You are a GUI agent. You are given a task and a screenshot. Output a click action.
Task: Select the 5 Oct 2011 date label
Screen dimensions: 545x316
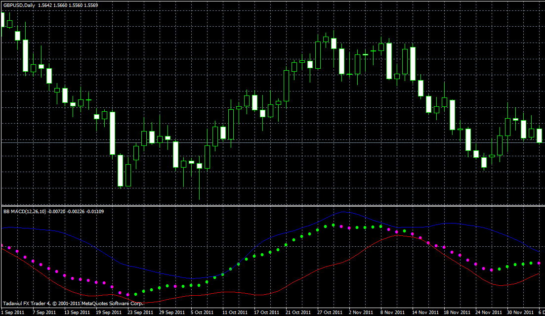click(x=202, y=312)
